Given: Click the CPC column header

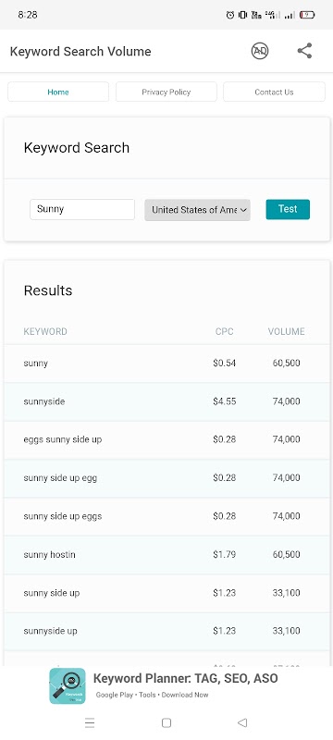Looking at the screenshot, I should (x=225, y=331).
